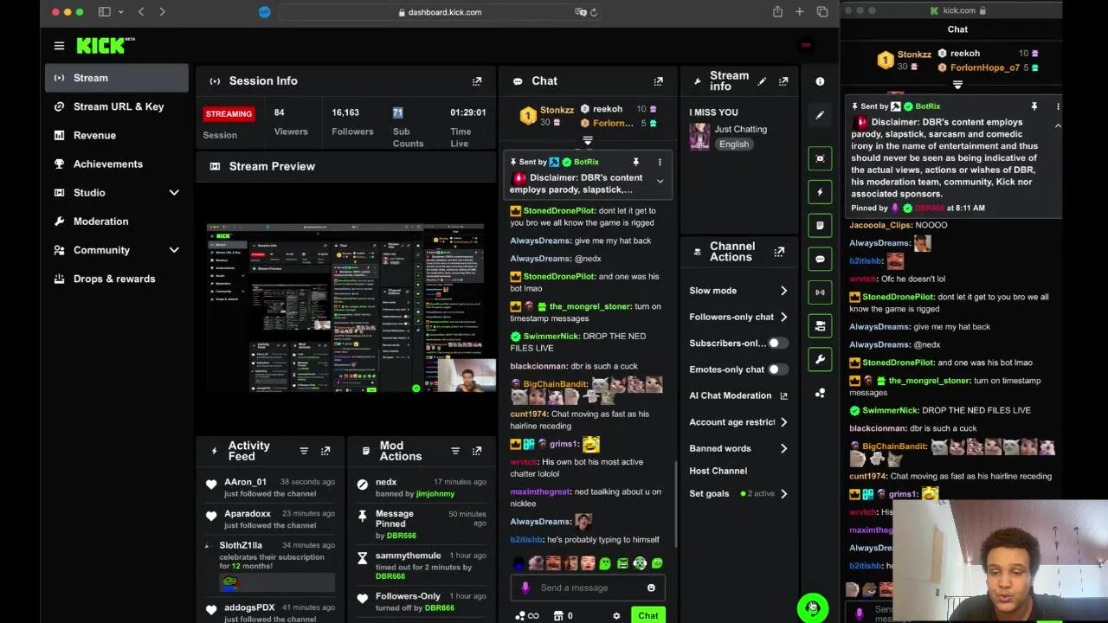Click the Just Chatting category thumbnail

point(699,137)
